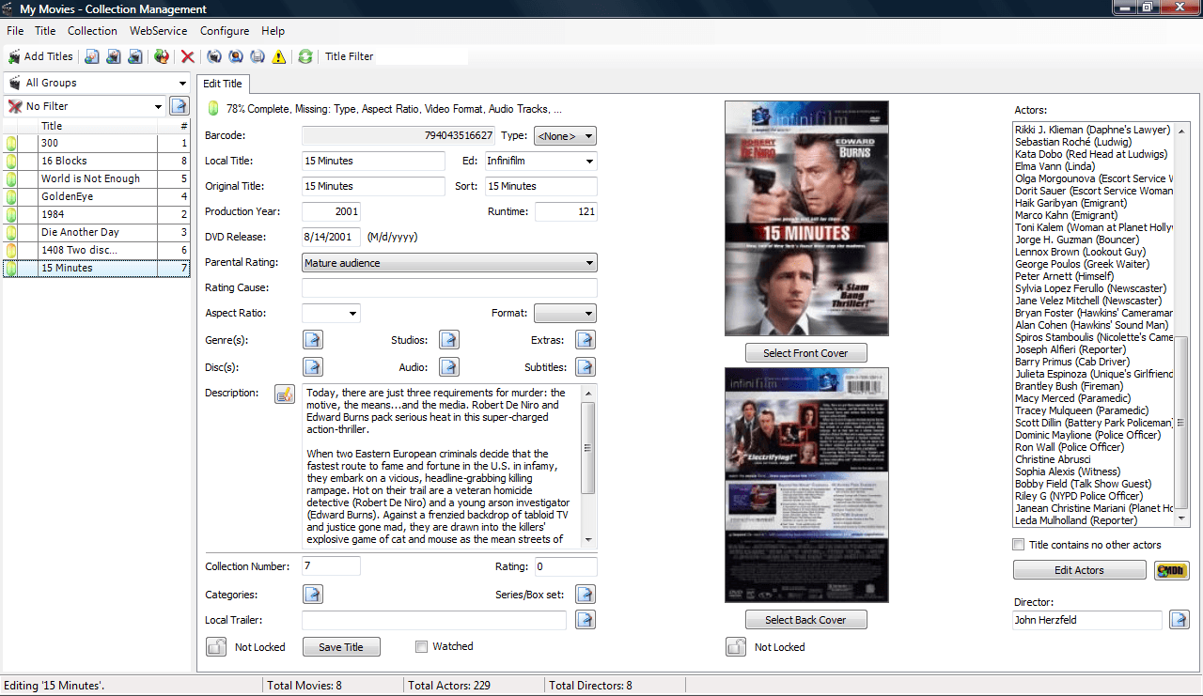Select the Edit Title tab
The height and width of the screenshot is (696, 1203).
pyautogui.click(x=223, y=84)
